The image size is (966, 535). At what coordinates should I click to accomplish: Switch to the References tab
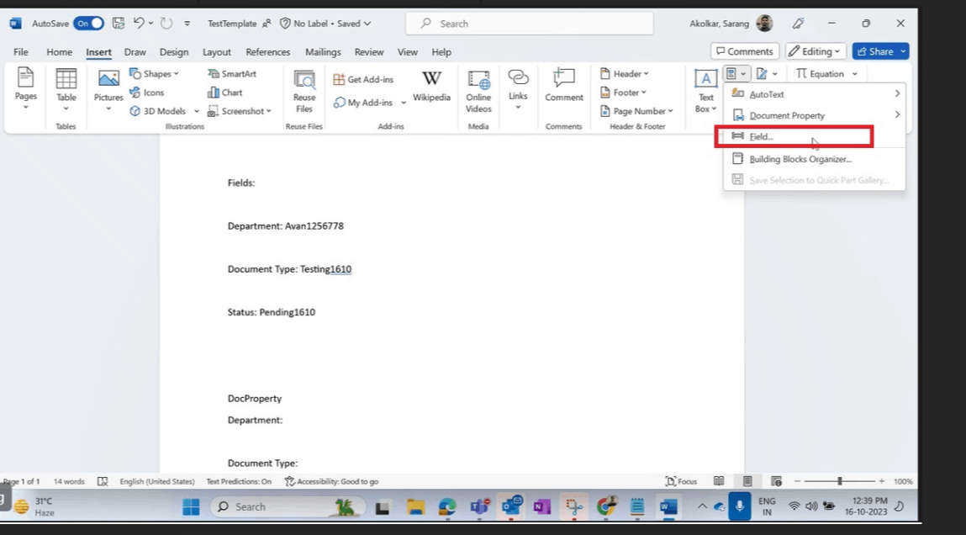267,52
